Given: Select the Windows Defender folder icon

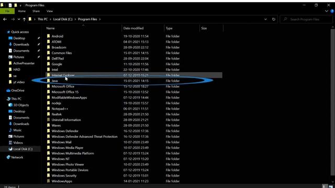Looking at the screenshot, I should point(49,131).
